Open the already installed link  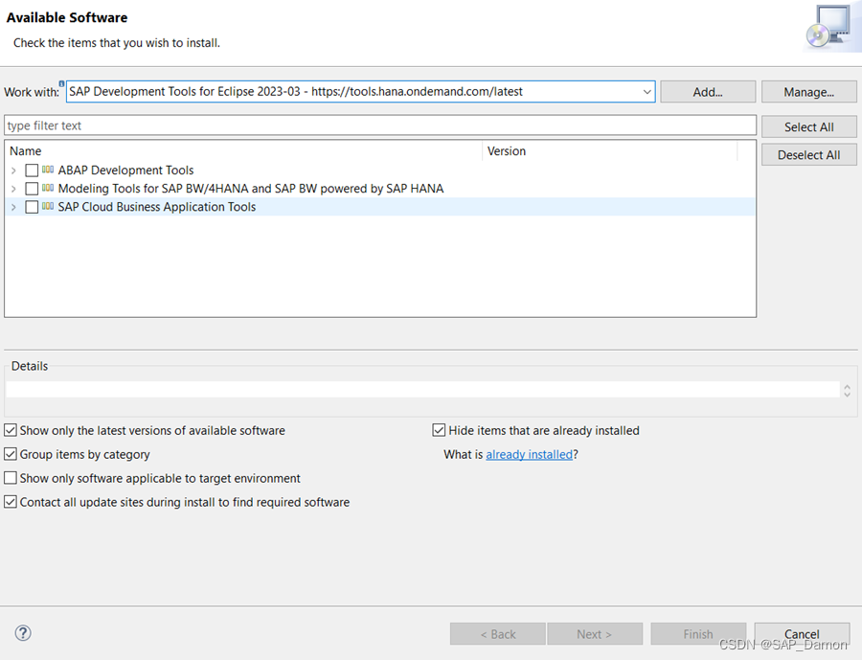coord(529,454)
